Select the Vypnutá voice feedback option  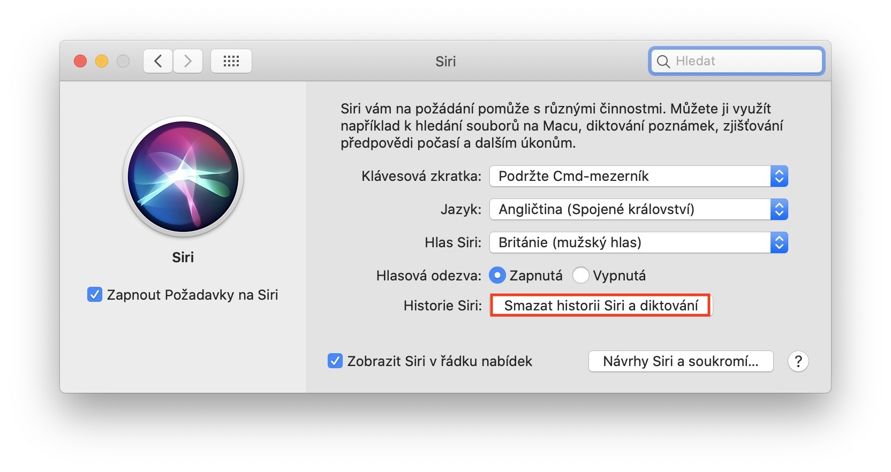pos(580,276)
